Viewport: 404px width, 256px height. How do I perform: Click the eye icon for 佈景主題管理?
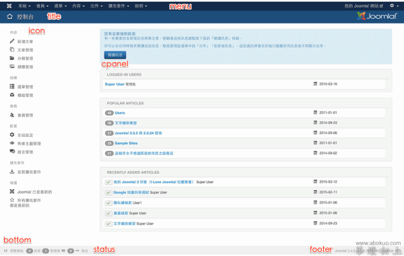point(12,143)
